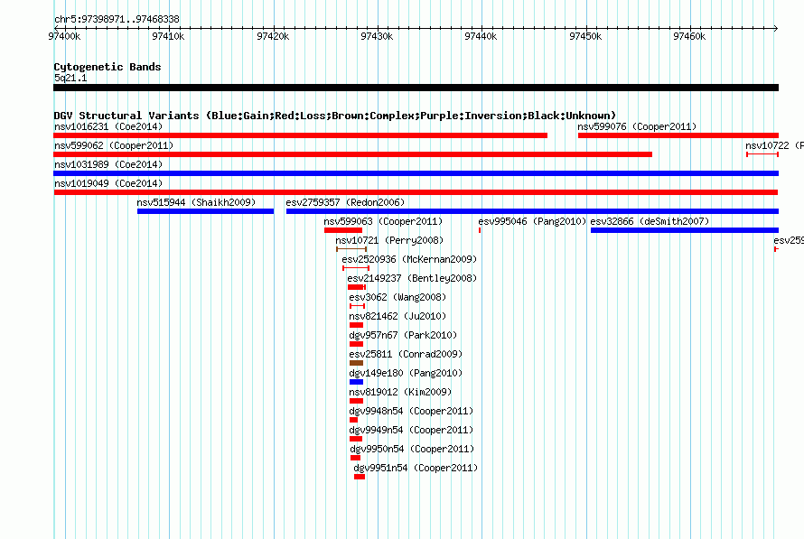This screenshot has width=804, height=539.
Task: Click the red loss bar of nsv1019049
Action: tap(416, 192)
